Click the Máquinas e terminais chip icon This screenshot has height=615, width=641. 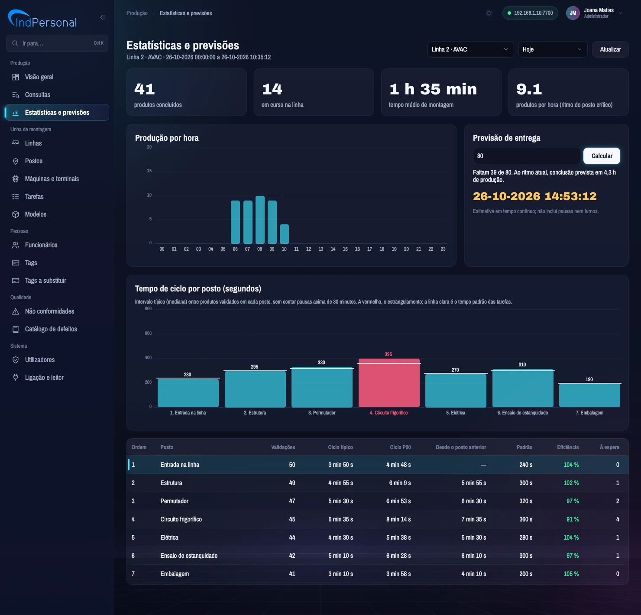point(16,179)
